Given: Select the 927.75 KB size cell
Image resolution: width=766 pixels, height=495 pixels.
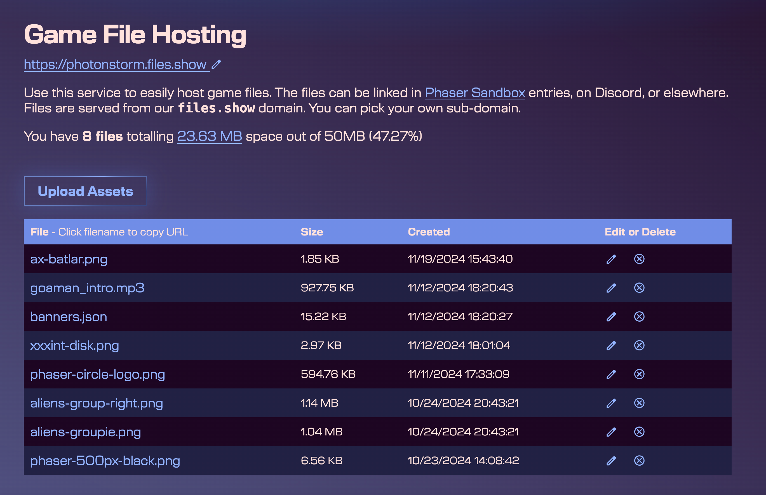Looking at the screenshot, I should coord(327,288).
